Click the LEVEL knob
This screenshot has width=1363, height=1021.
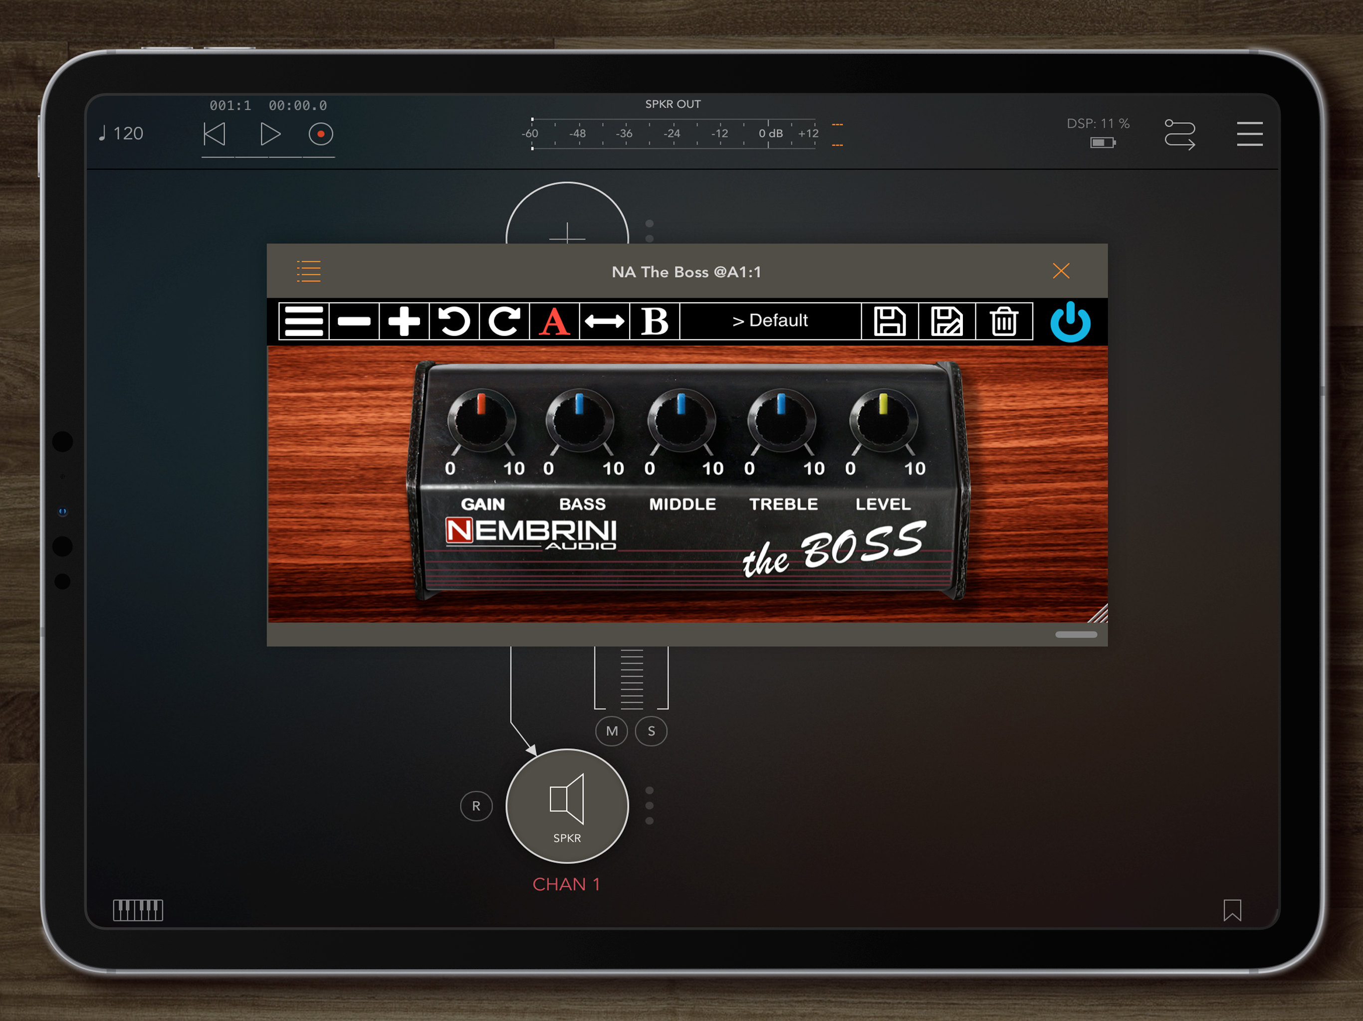883,421
